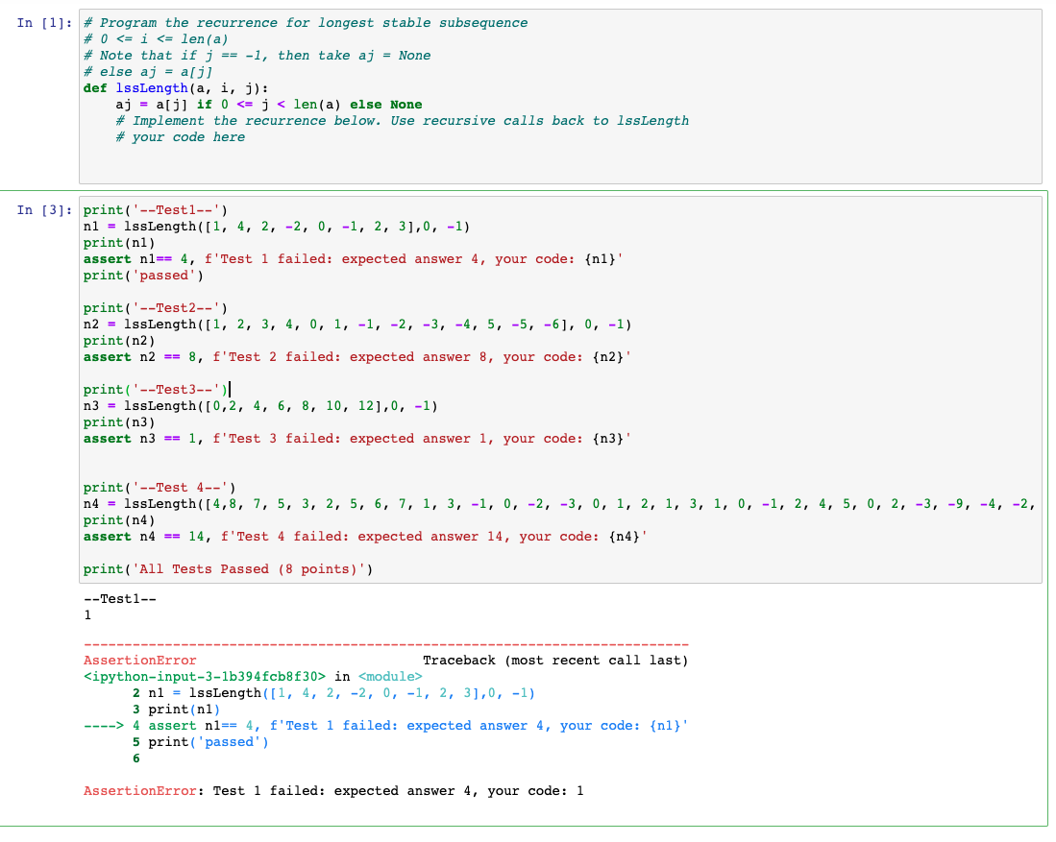Click the In [3]: cell prompt
Viewport: 1056px width, 842px height.
pos(43,209)
